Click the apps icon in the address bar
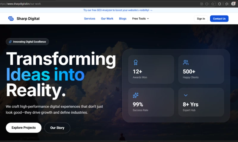 202,4
